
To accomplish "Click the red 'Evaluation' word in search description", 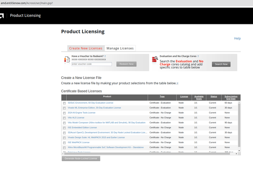I will [184, 61].
